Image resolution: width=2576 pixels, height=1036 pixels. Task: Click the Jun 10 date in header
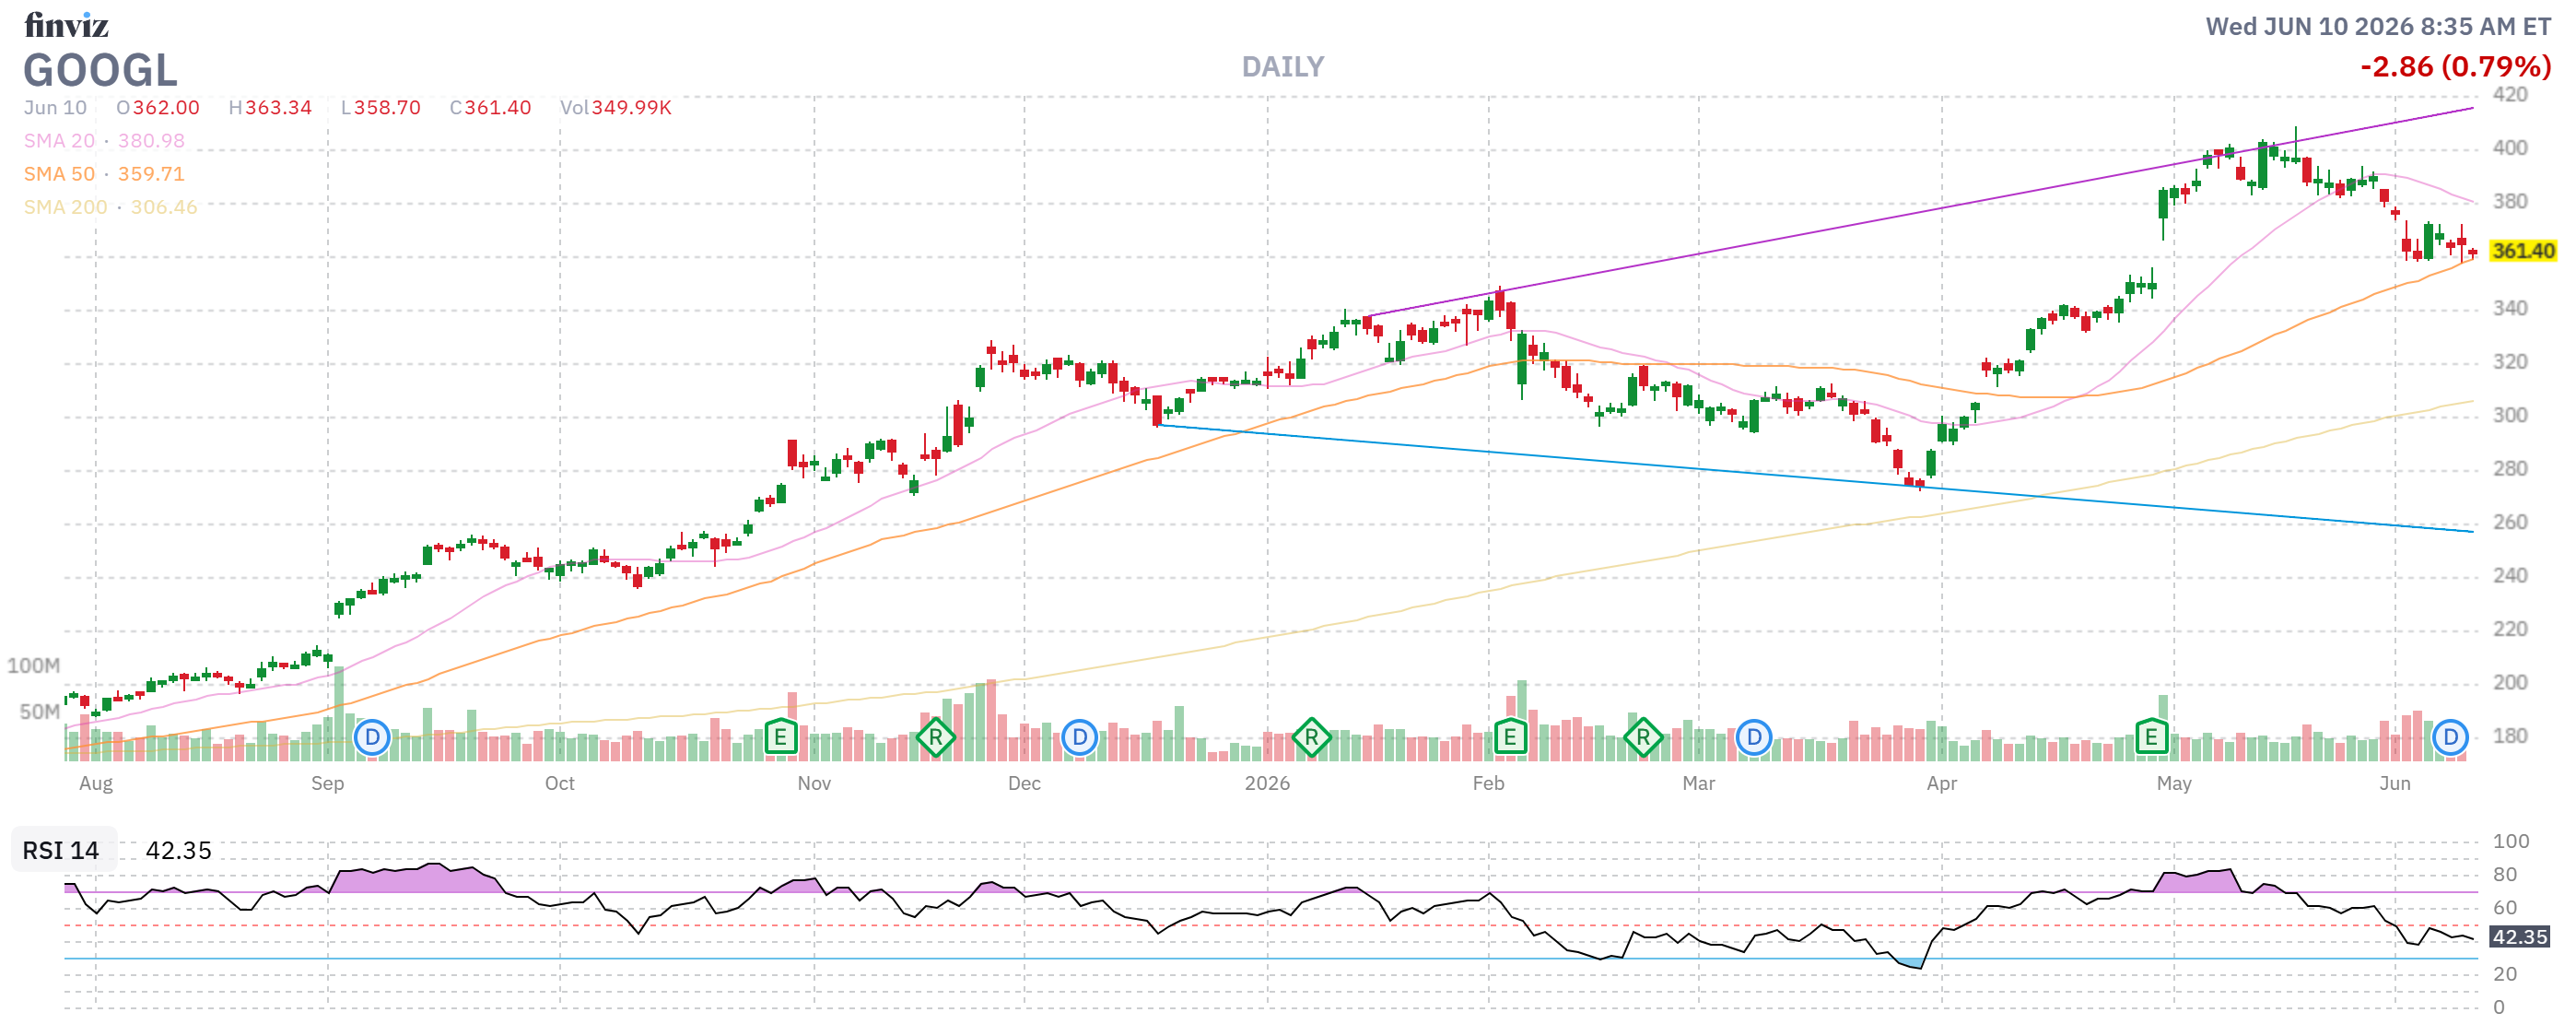click(x=55, y=107)
